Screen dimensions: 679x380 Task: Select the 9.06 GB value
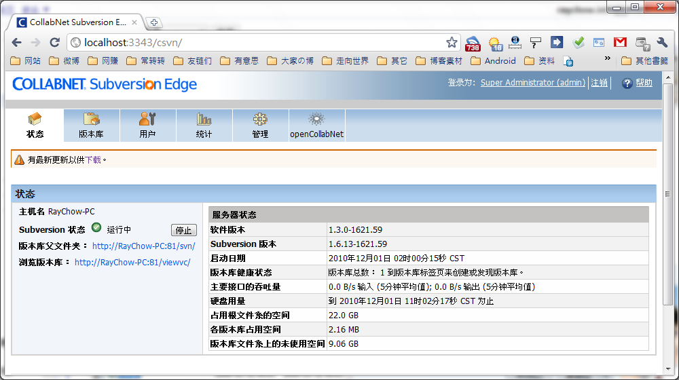click(344, 344)
